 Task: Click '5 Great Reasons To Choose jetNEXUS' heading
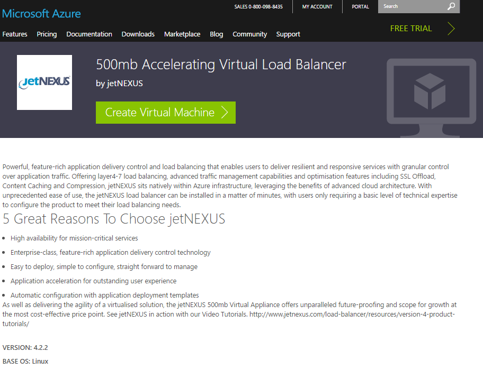[114, 219]
